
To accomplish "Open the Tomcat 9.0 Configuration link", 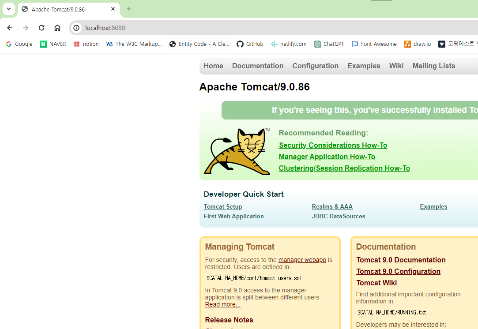I will point(398,271).
